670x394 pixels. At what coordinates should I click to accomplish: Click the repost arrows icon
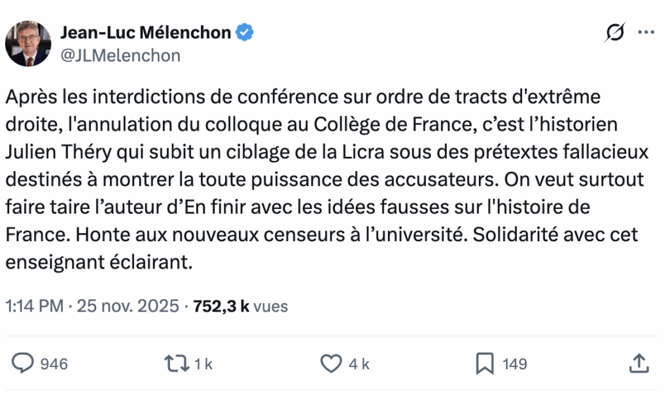[177, 363]
